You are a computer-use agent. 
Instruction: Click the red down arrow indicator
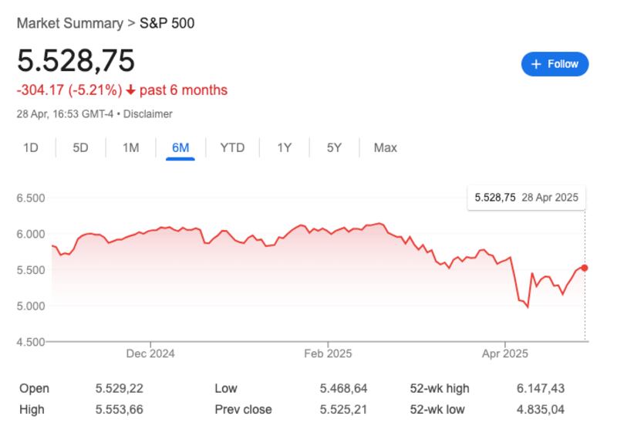(x=131, y=90)
